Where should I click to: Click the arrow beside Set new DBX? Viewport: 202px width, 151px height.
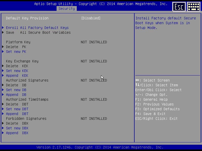click(x=3, y=128)
